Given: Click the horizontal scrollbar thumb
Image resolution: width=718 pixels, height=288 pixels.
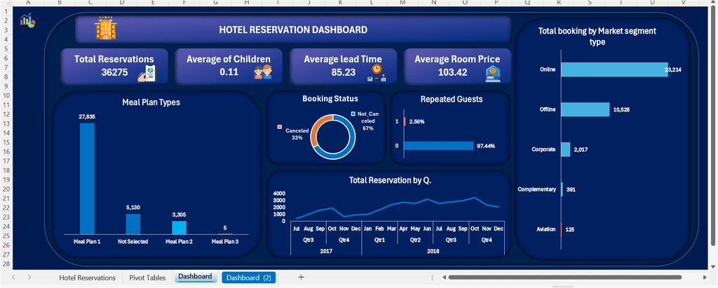Looking at the screenshot, I should click(564, 277).
